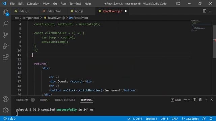
Task: Open the Terminal menu
Action: [75, 4]
